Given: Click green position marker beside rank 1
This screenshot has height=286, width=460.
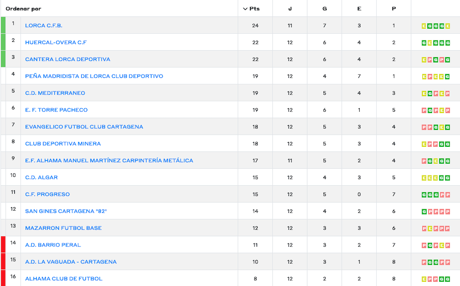Looking at the screenshot, I should coord(3,25).
